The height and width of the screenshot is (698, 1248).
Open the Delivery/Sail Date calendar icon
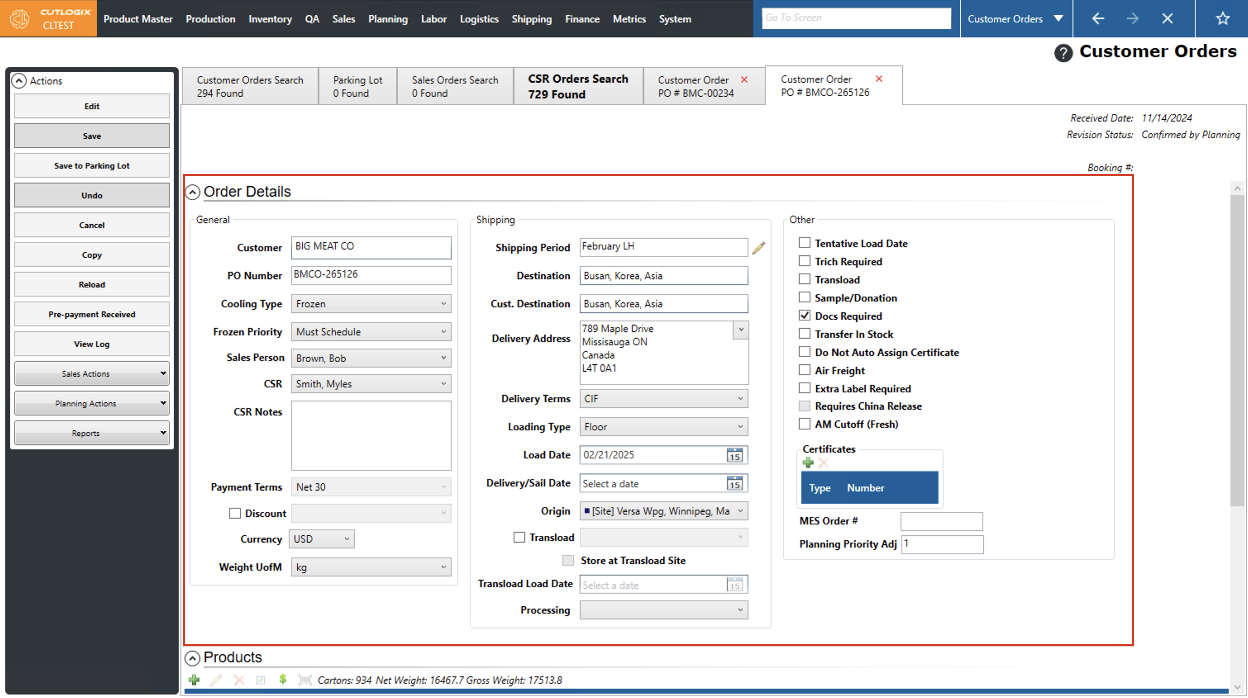[x=734, y=483]
